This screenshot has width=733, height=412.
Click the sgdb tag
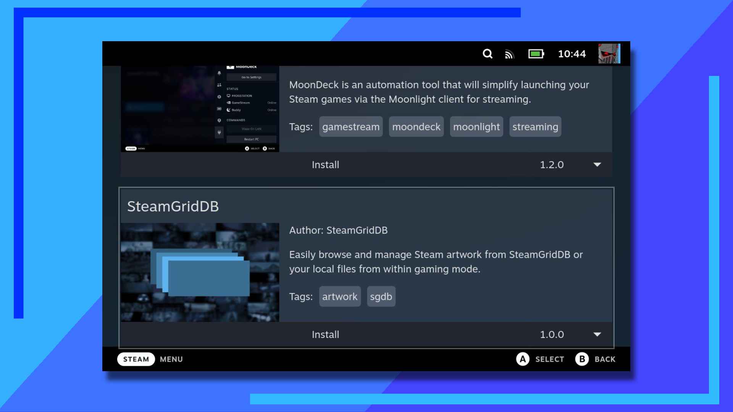click(x=381, y=296)
